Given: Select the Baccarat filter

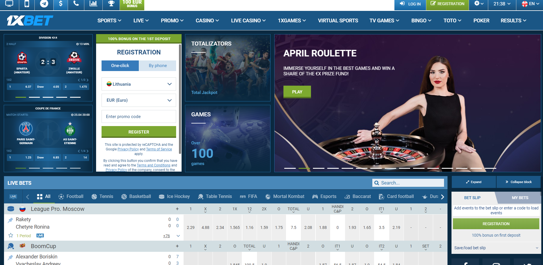Looking at the screenshot, I should click(x=357, y=197).
